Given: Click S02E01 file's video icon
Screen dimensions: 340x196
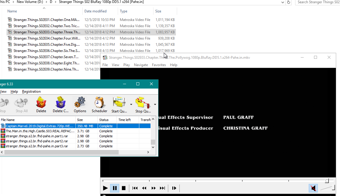Looking at the screenshot, I should point(10,19).
